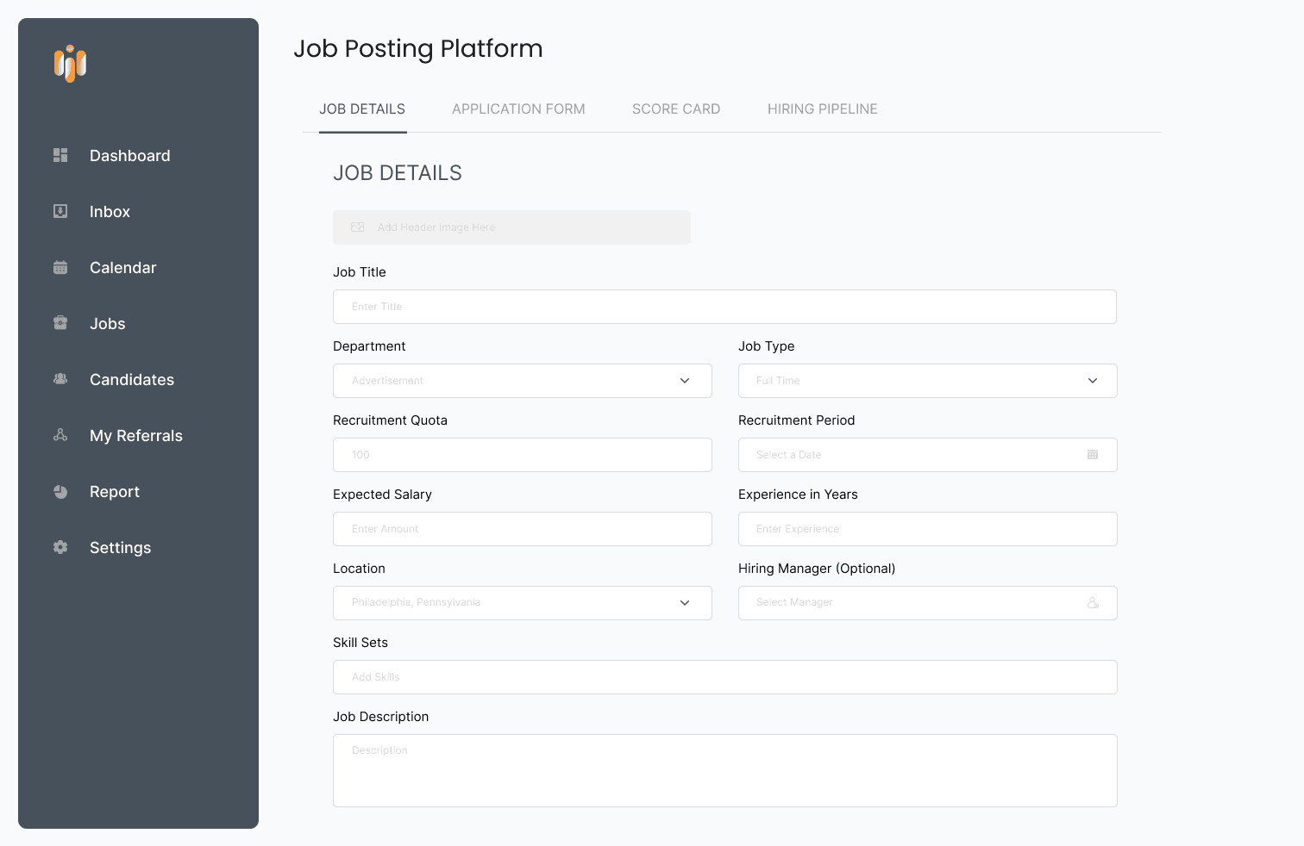Open the Recruitment Period date picker calendar icon
Viewport: 1304px width, 846px height.
point(1093,454)
